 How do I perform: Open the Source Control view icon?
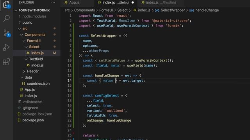6,33
